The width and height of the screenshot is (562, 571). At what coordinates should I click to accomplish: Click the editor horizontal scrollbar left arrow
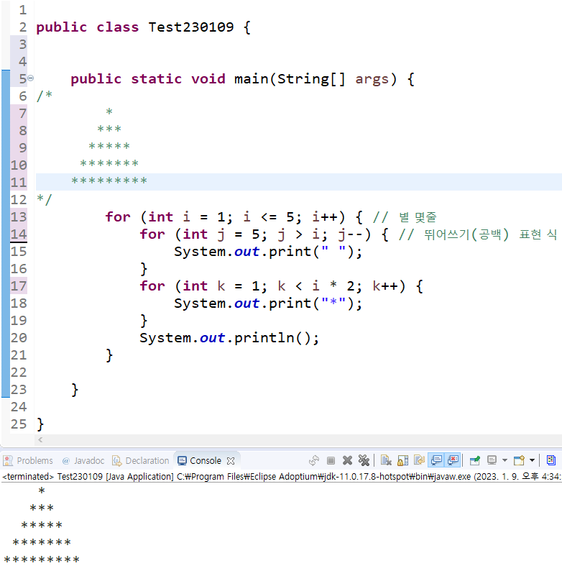coord(40,439)
